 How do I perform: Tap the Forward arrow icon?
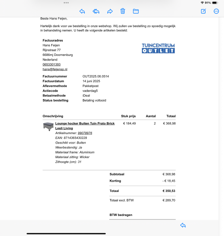(x=110, y=11)
